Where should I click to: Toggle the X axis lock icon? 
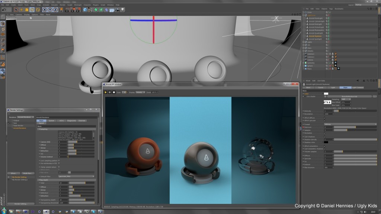[x=45, y=9]
